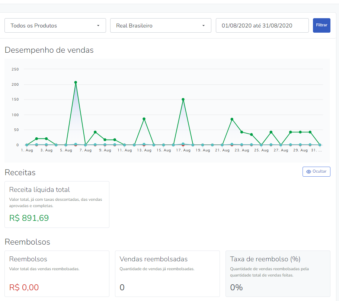The image size is (339, 301).
Task: Click the 9. Aug axis label
Action: click(x=105, y=150)
